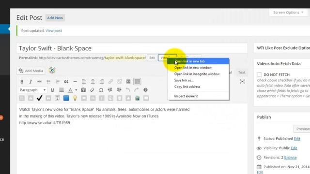310x174 pixels.
Task: Justify the text alignment
Action: click(x=62, y=90)
